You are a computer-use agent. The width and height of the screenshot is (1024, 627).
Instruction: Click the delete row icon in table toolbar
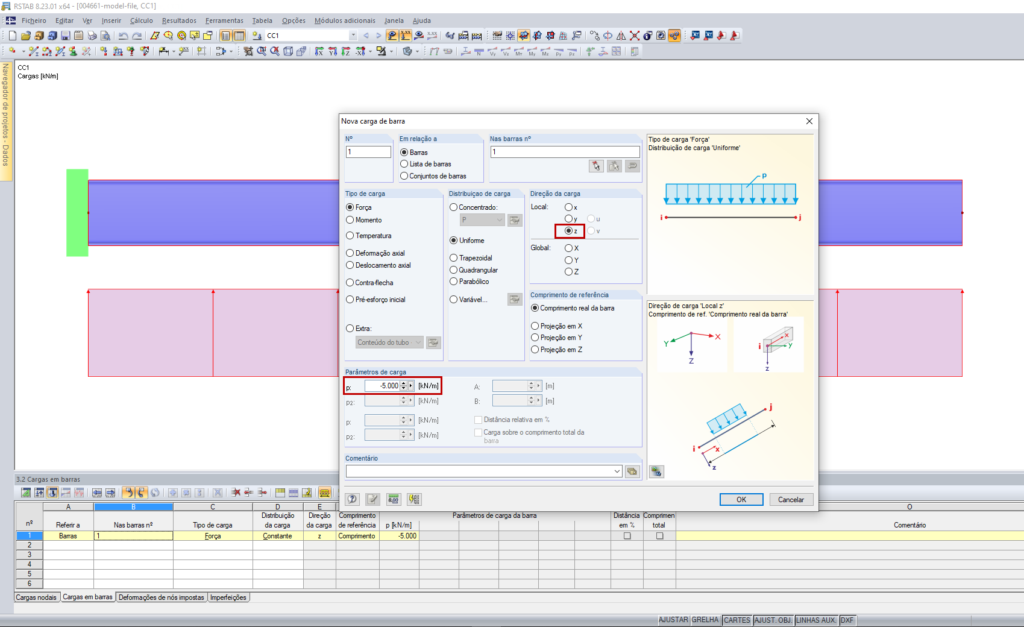pyautogui.click(x=236, y=493)
